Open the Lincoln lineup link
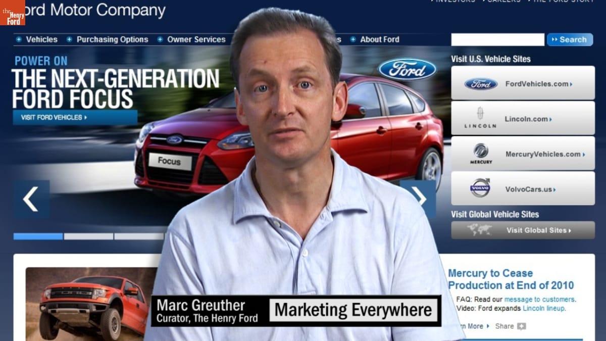The width and height of the screenshot is (606, 341). pos(544,308)
